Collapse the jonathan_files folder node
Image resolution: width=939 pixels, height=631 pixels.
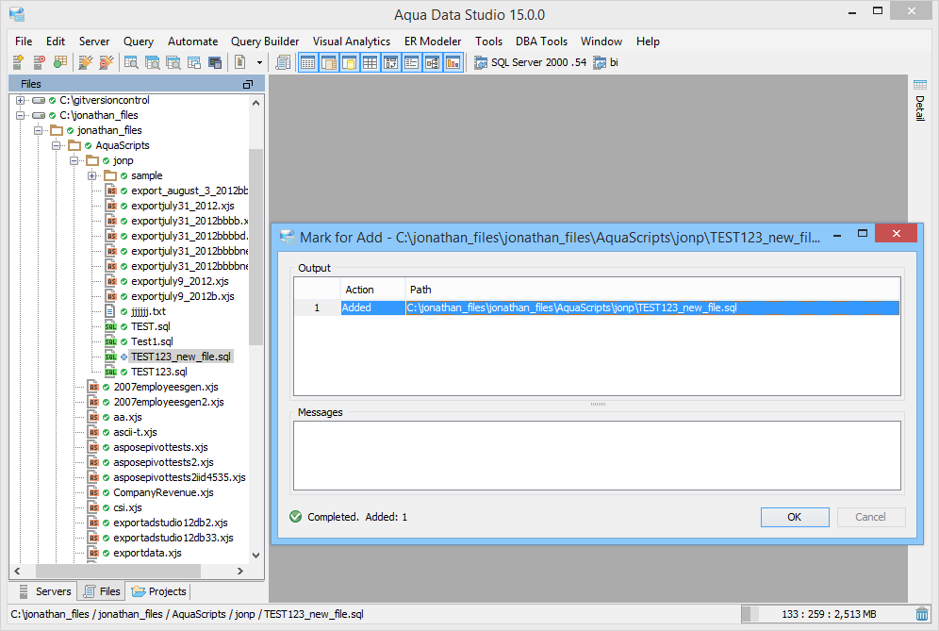[38, 130]
